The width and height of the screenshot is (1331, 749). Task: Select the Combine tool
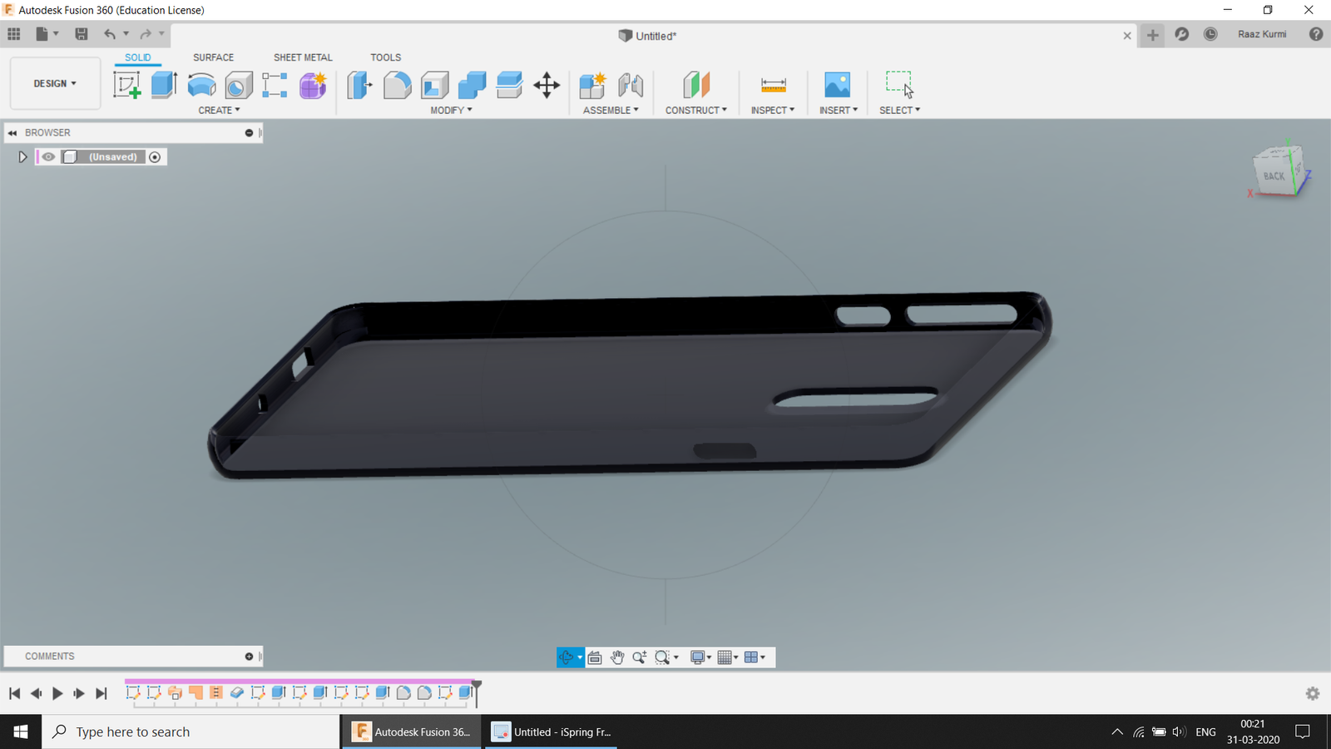472,85
